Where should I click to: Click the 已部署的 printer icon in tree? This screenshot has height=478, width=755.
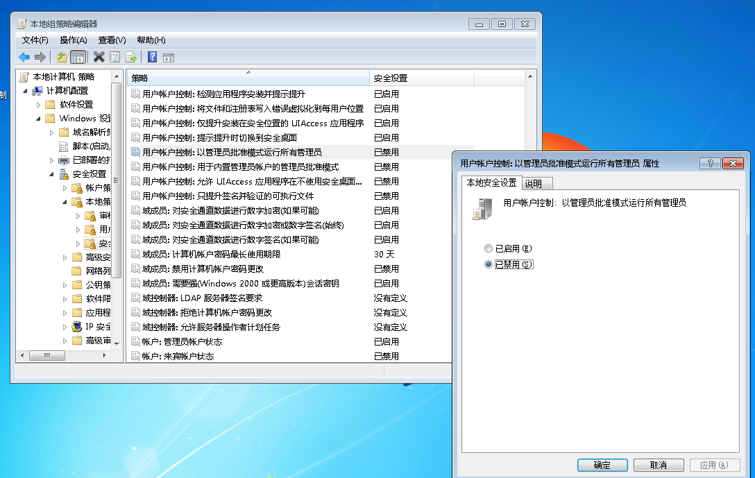64,160
